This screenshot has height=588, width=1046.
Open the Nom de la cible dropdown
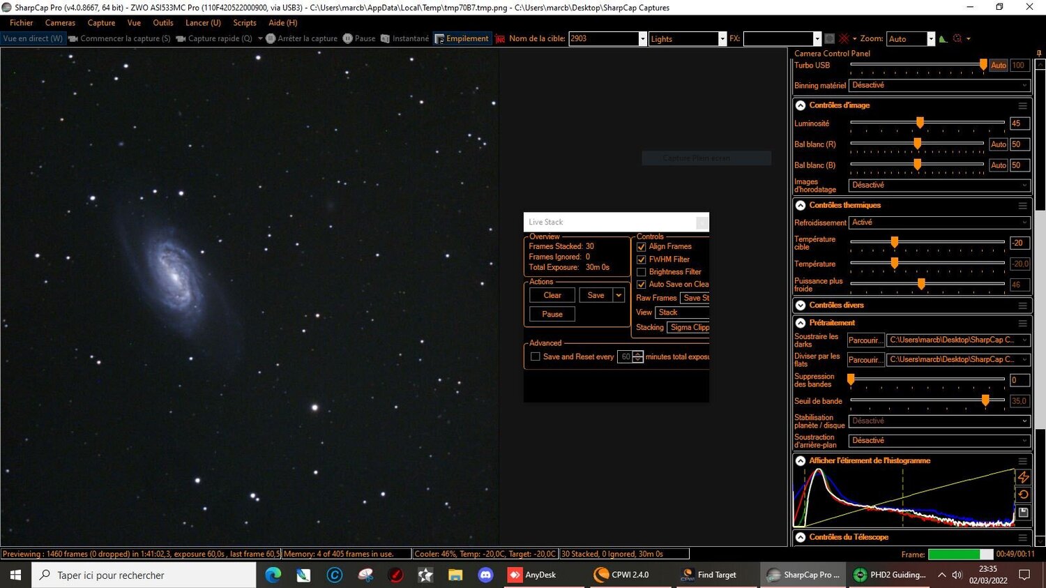pyautogui.click(x=642, y=38)
